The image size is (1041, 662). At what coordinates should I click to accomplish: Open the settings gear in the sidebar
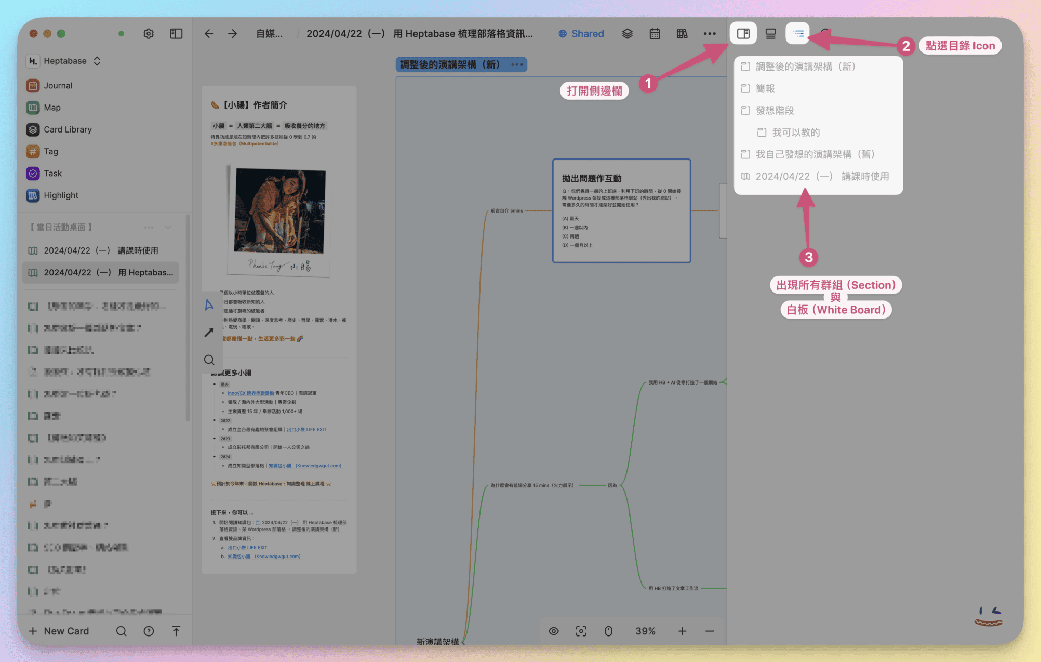pyautogui.click(x=149, y=34)
